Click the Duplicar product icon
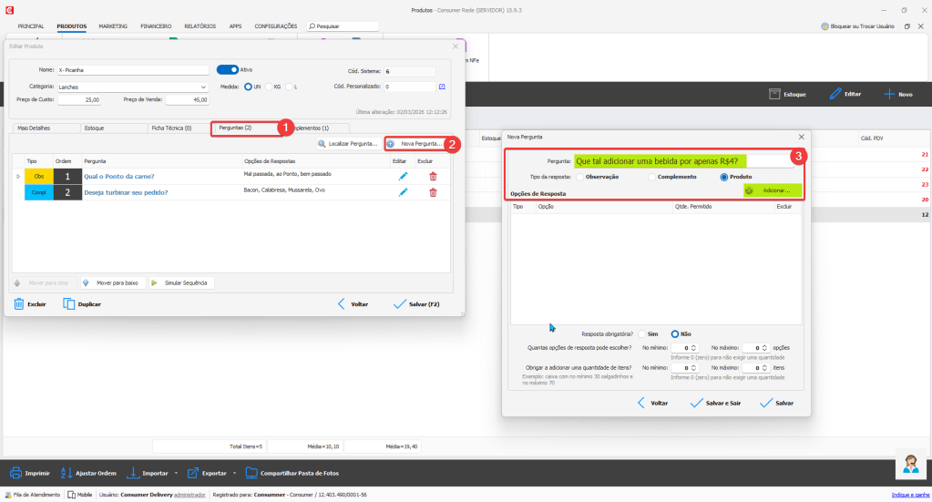Viewport: 932px width, 502px height. click(x=69, y=303)
